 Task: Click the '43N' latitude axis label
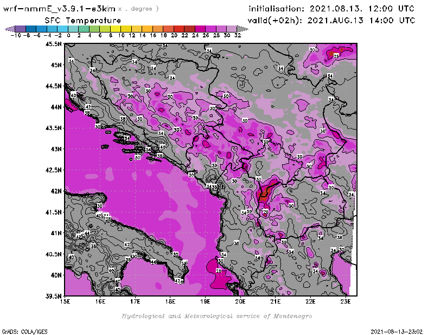pos(56,149)
